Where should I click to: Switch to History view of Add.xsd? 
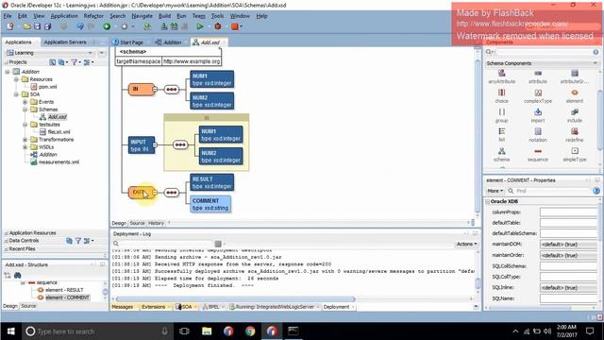156,223
